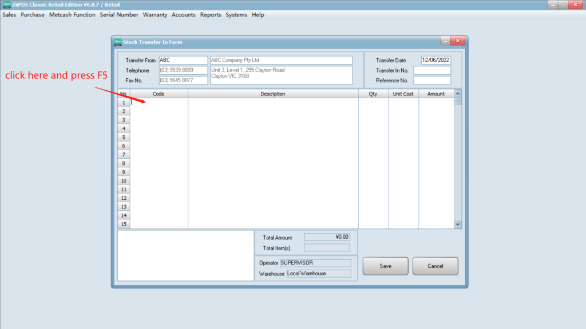This screenshot has width=586, height=329.
Task: Click the Stock Transfer In Form icon
Action: (117, 42)
